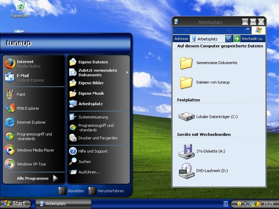This screenshot has width=279, height=209.
Task: Open the Lokaler Datenträger (C:) drive
Action: click(x=217, y=117)
